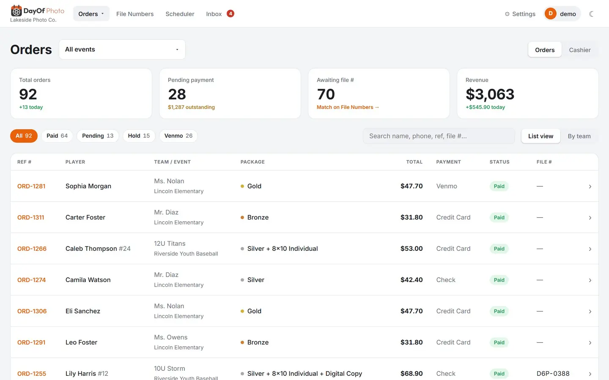Open the Inbox notification badge
This screenshot has height=380, width=609.
(x=230, y=14)
